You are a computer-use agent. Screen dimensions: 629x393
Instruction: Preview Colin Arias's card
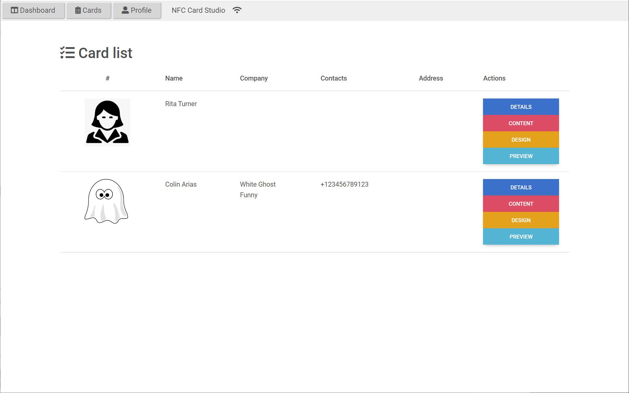point(521,237)
